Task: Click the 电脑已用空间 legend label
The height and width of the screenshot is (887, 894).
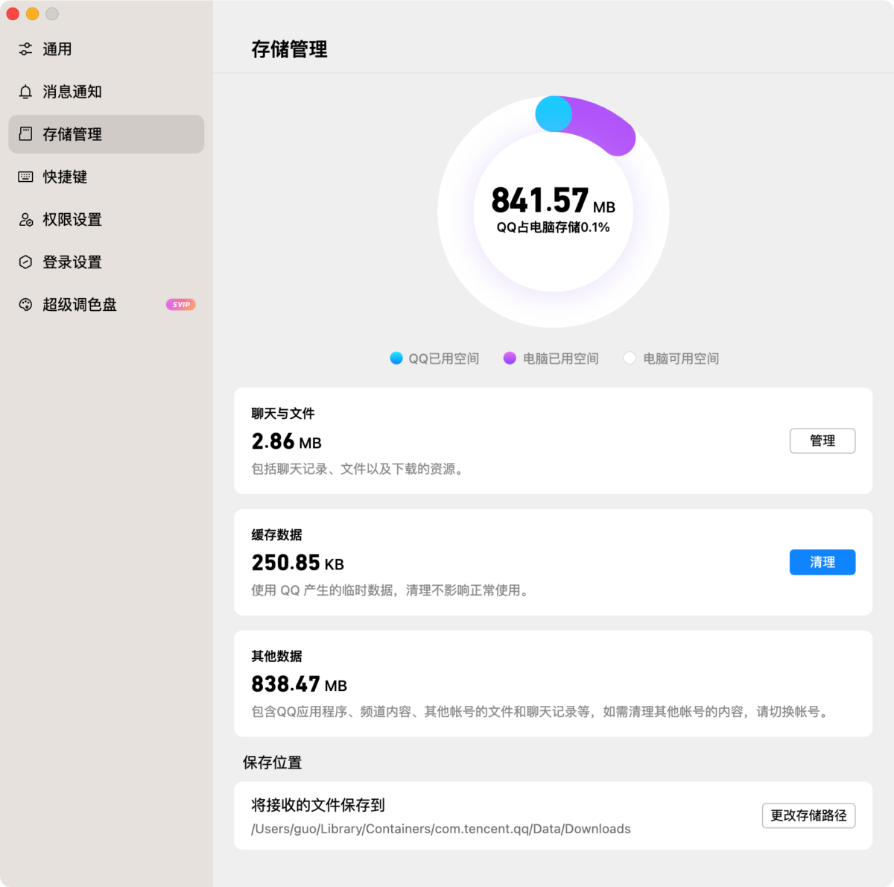Action: coord(560,359)
